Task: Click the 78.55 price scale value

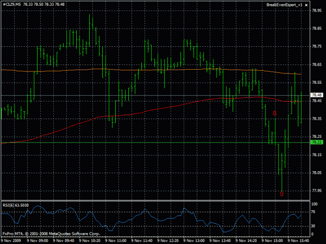Action: click(x=317, y=83)
